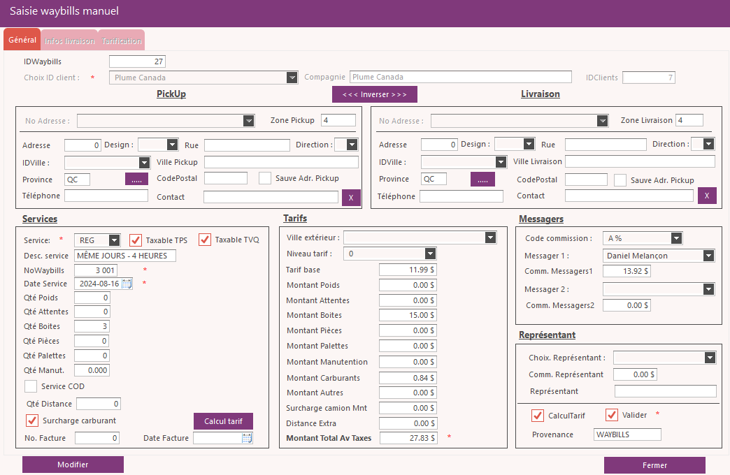Enable the Service COD checkbox
Image resolution: width=730 pixels, height=475 pixels.
point(31,386)
